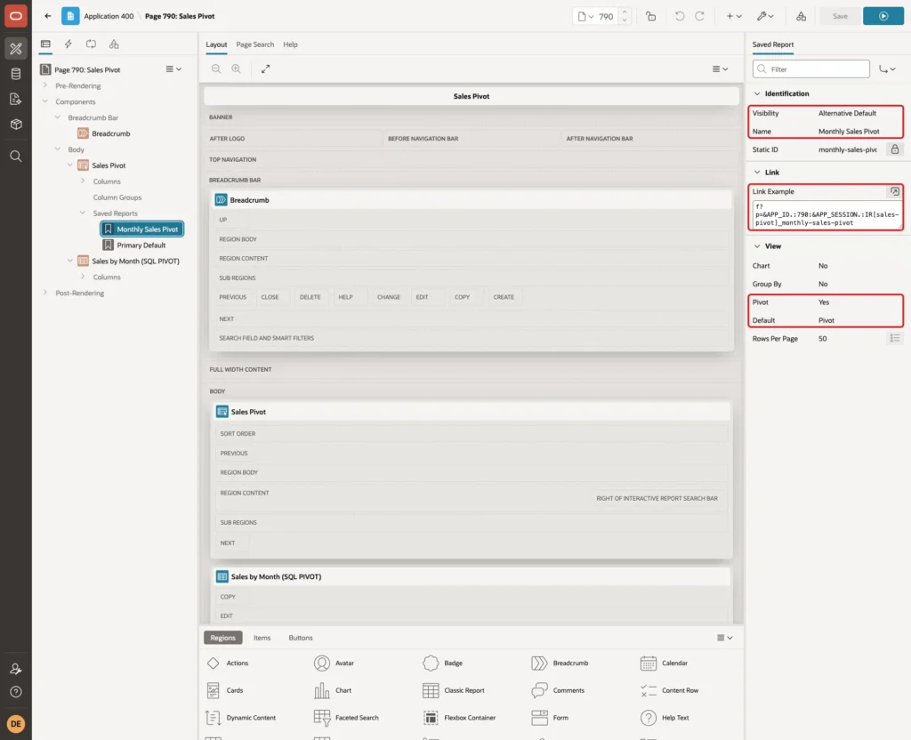Image resolution: width=911 pixels, height=740 pixels.
Task: Undo the last change
Action: coord(679,16)
